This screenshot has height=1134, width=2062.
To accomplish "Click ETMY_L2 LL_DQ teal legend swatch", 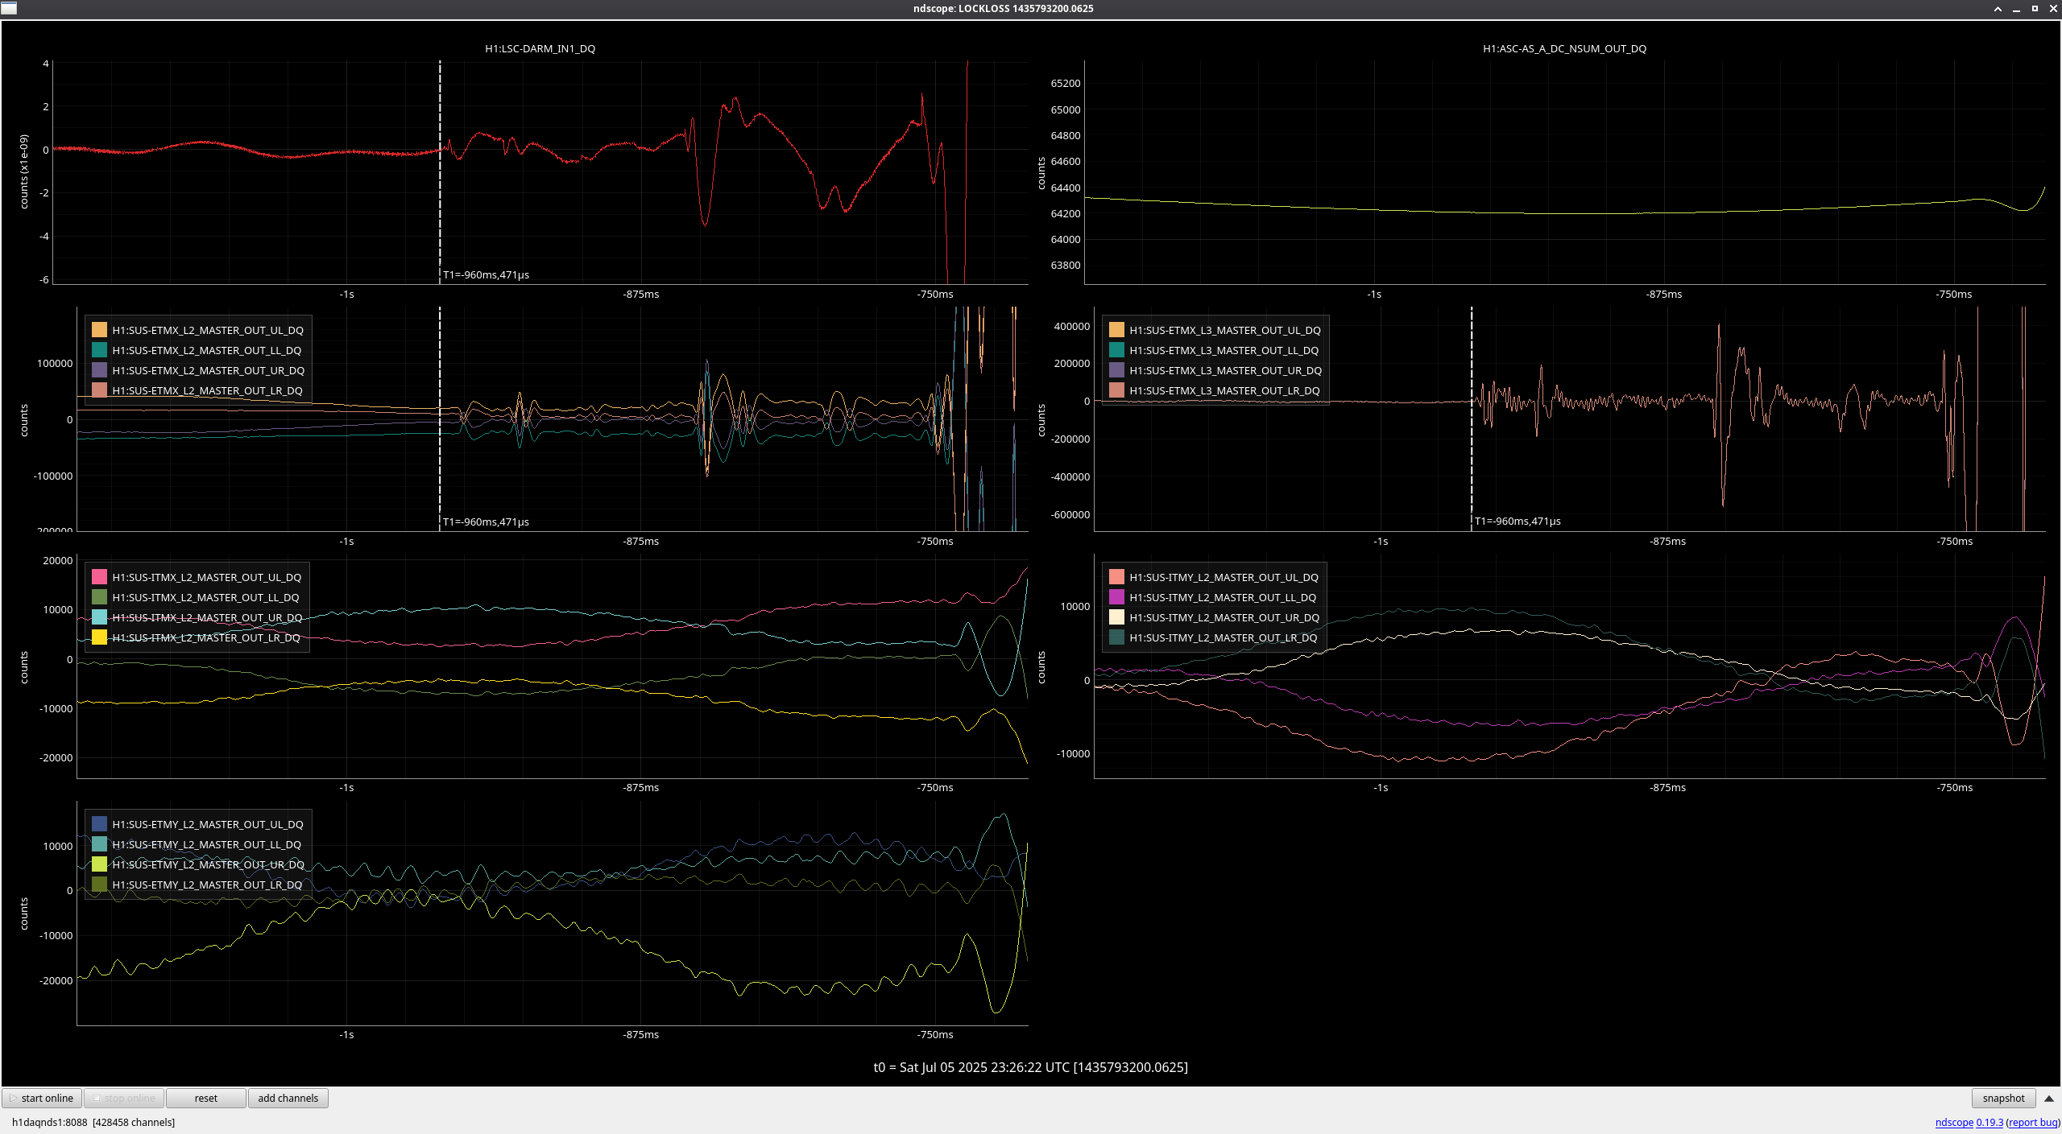I will pyautogui.click(x=99, y=844).
